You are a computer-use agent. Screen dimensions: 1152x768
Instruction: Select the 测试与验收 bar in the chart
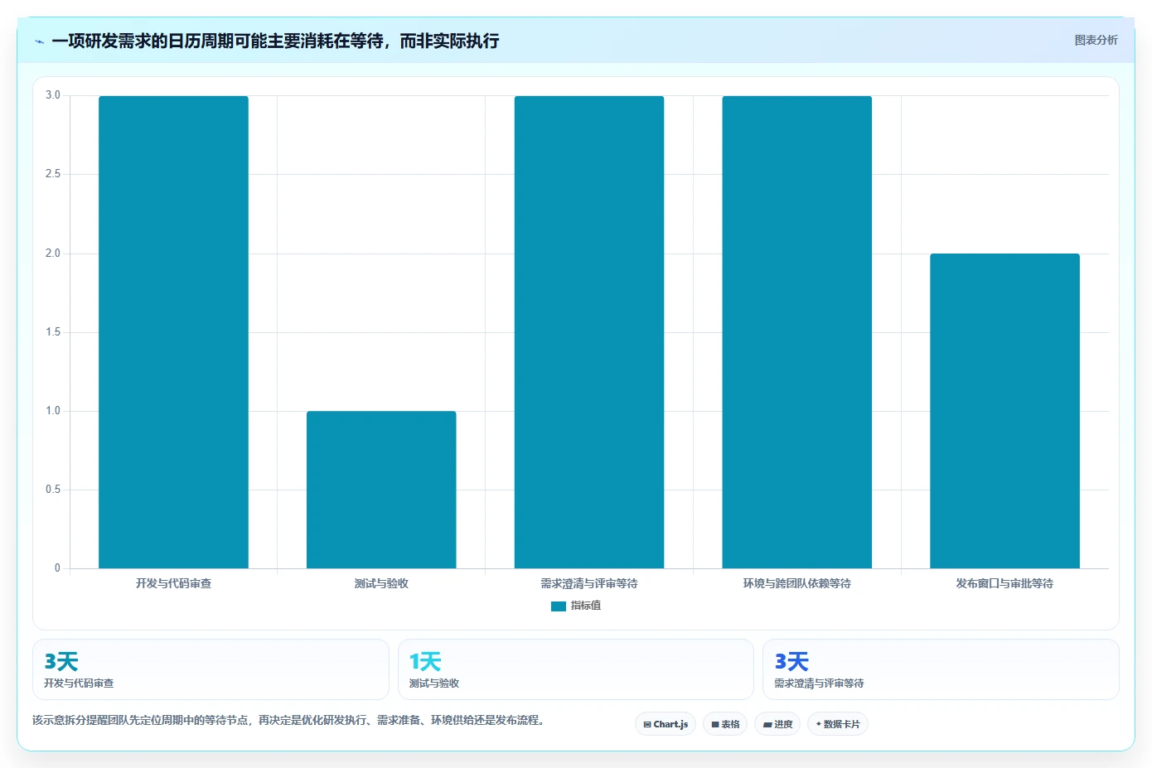[381, 490]
